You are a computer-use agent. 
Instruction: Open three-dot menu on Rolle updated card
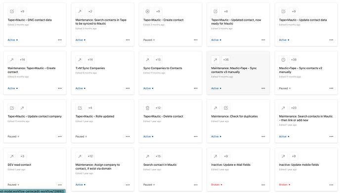128,137
